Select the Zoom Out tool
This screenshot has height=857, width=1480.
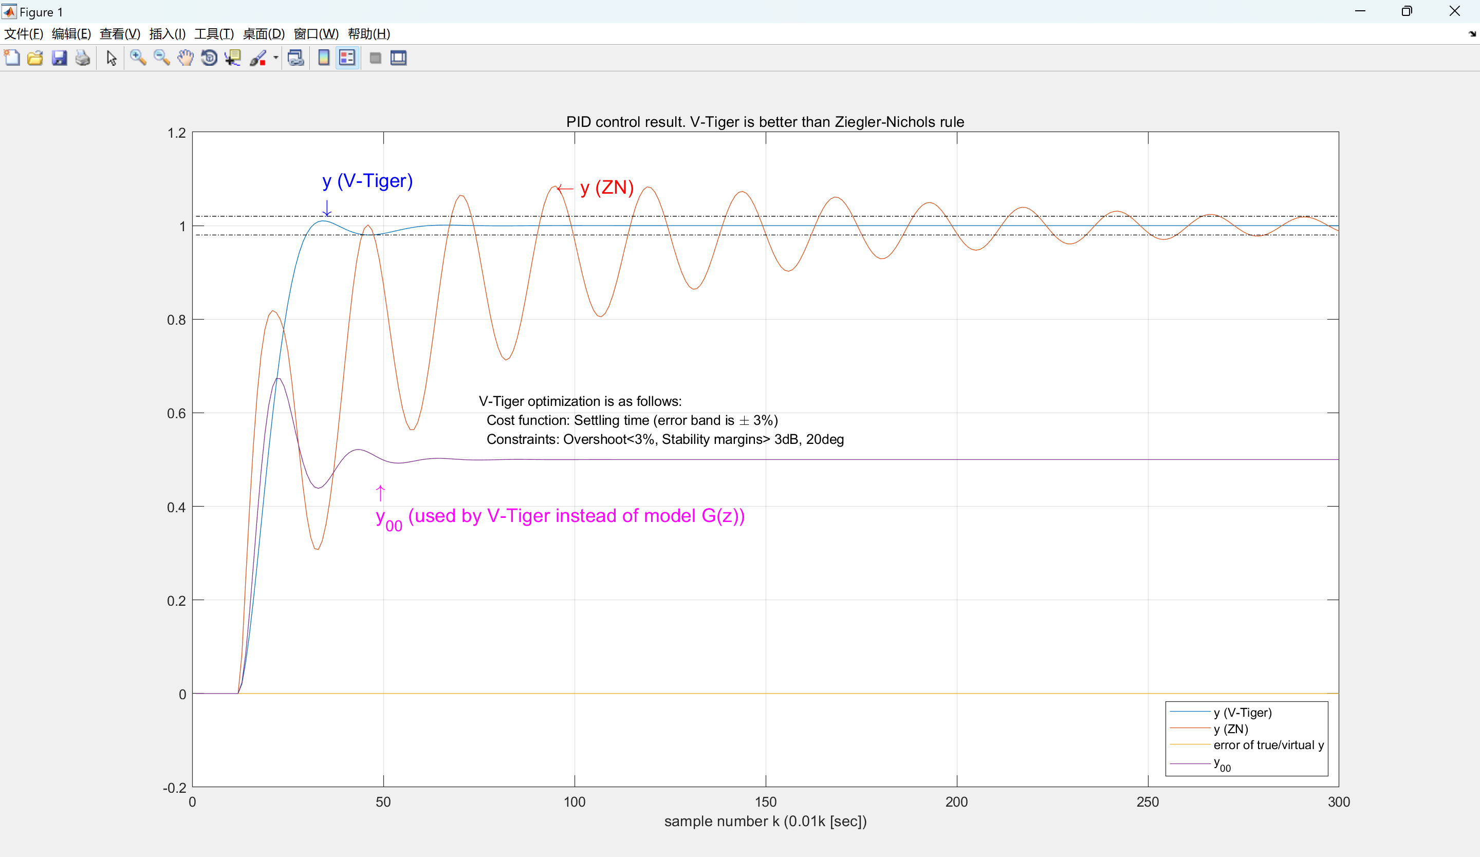click(161, 58)
